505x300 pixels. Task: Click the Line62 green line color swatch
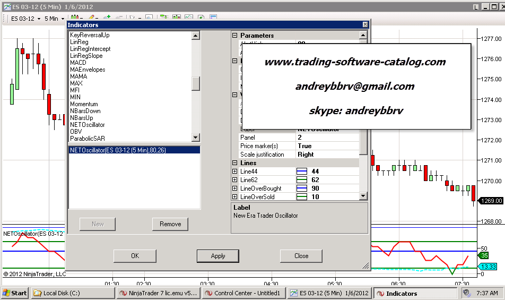302,180
